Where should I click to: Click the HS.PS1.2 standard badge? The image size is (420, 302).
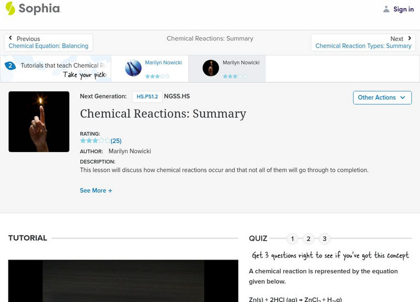[x=148, y=96]
